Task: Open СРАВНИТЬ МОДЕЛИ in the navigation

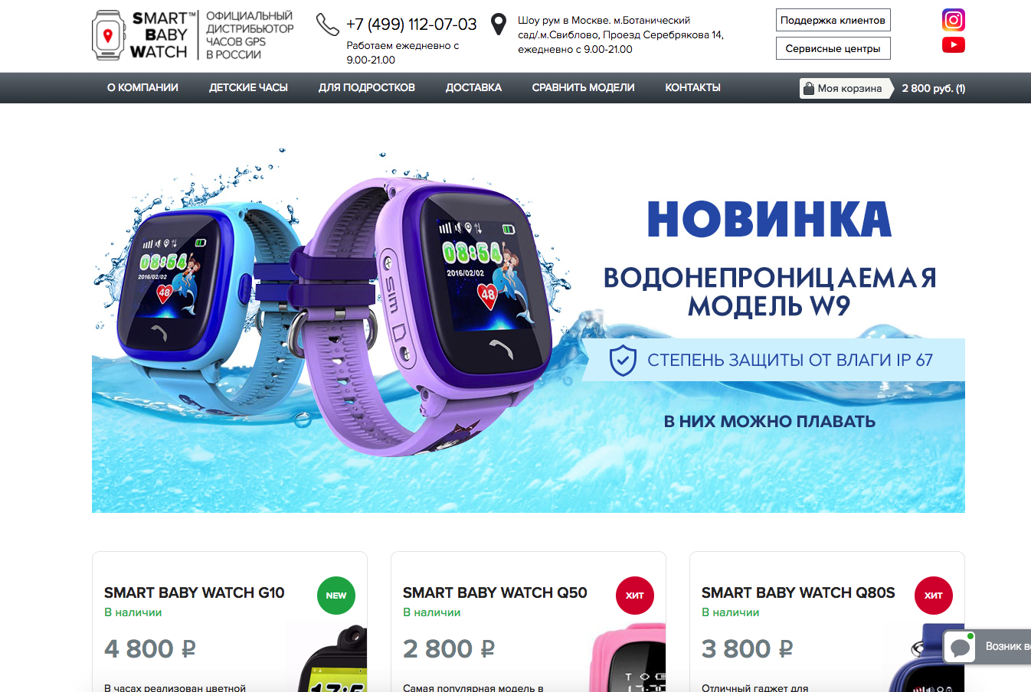Action: tap(583, 88)
